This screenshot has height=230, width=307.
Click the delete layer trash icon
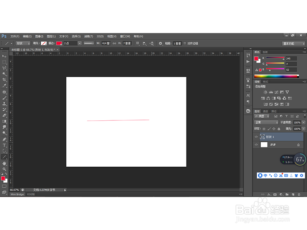[x=299, y=194]
